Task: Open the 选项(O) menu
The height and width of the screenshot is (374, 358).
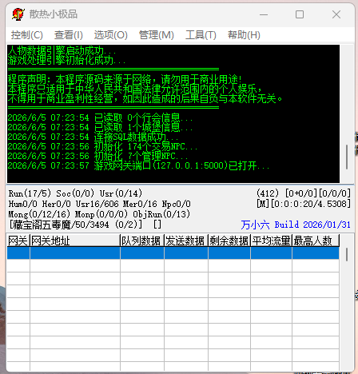Action: coord(110,35)
